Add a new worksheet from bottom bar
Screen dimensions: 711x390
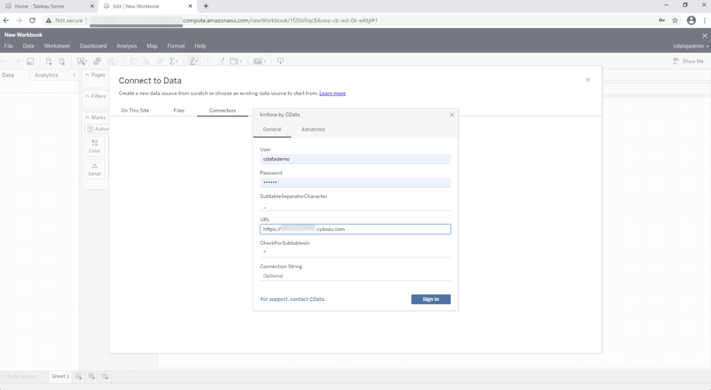tap(79, 376)
